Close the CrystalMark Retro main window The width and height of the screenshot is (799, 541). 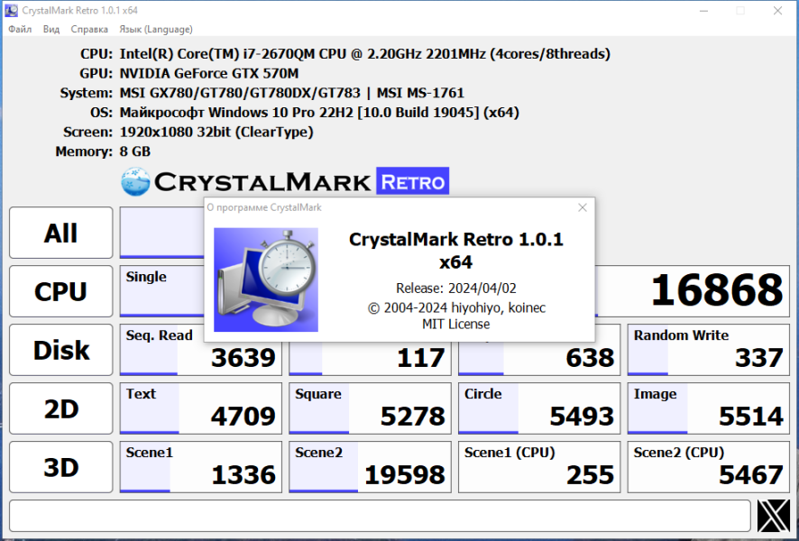[777, 11]
